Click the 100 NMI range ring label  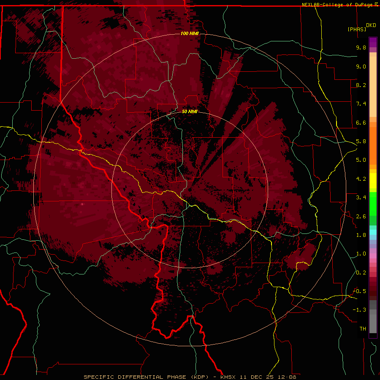[x=190, y=33]
